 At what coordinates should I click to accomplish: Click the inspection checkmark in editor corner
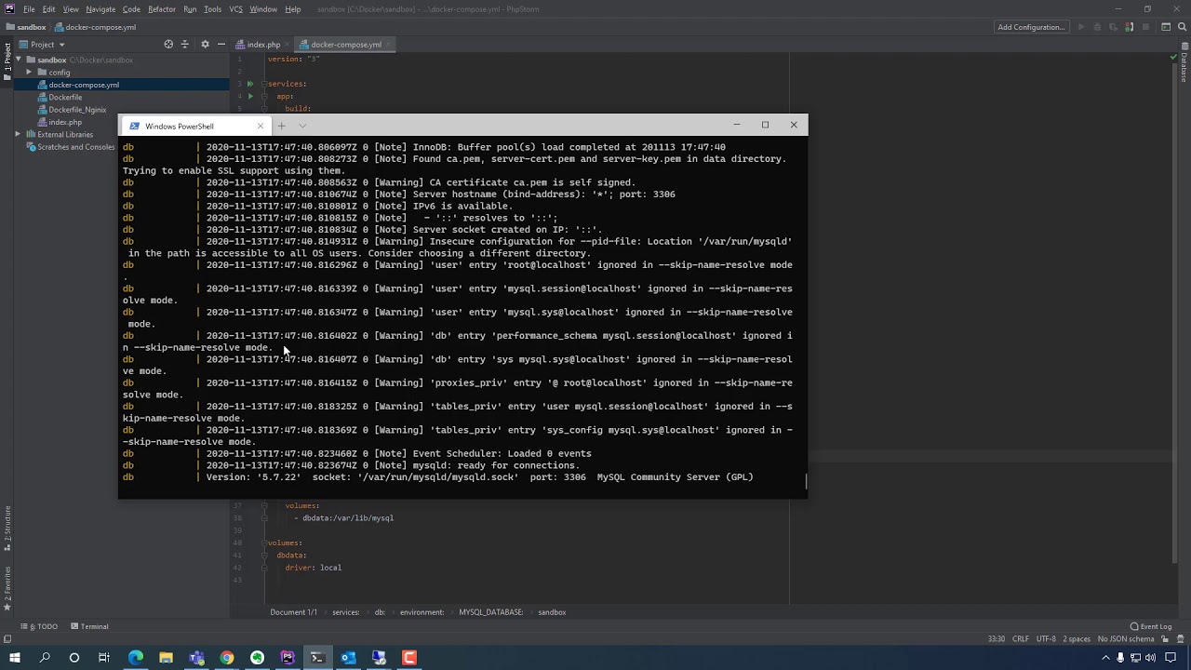pyautogui.click(x=1173, y=58)
